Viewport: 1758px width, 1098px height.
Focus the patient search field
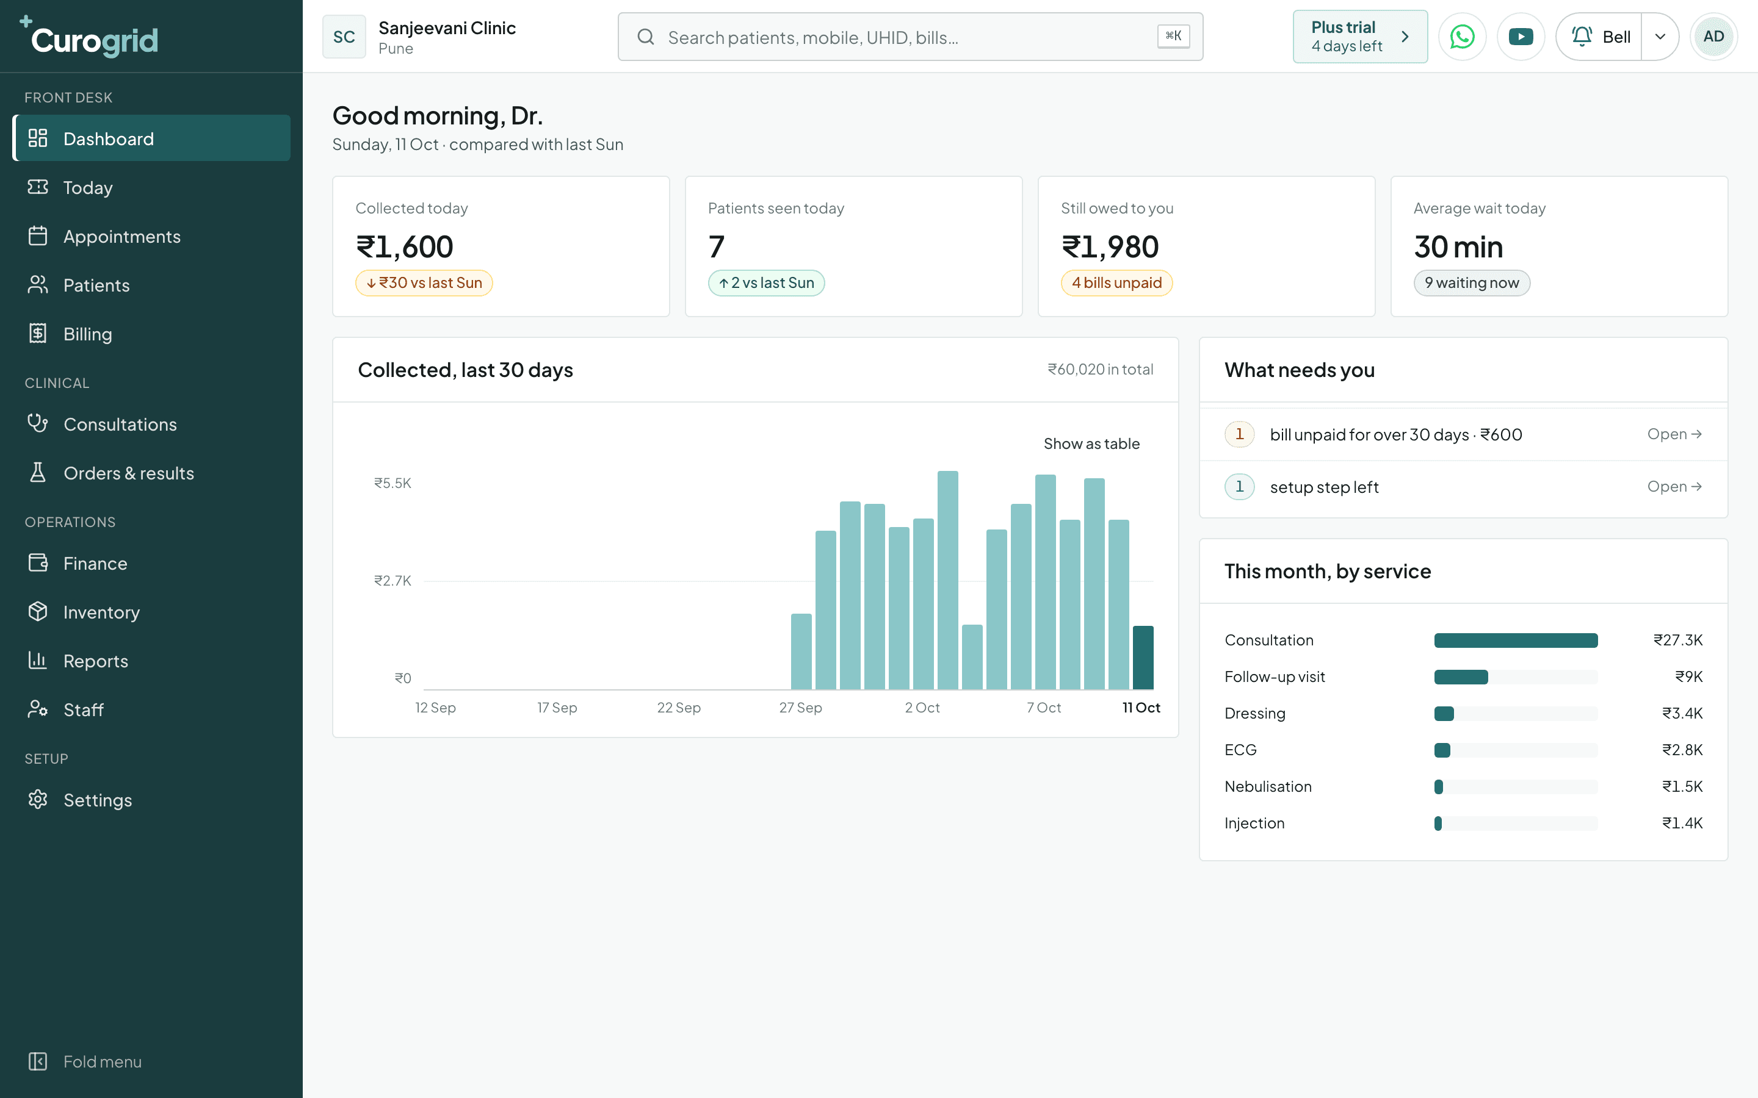coord(910,37)
